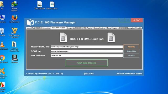Open the Mozilla Firefox desktop icon
This screenshot has width=168, height=94.
coord(15,19)
